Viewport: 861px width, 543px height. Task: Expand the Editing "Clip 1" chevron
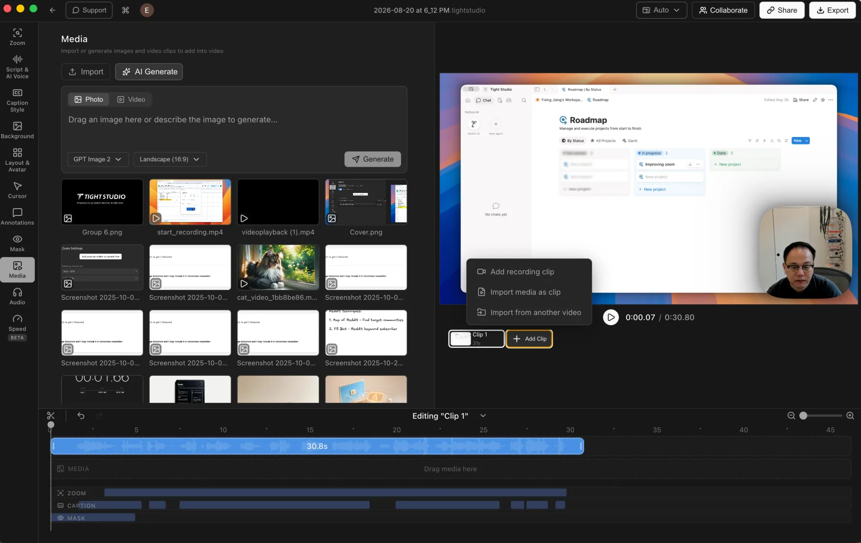pyautogui.click(x=483, y=415)
